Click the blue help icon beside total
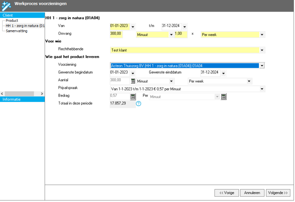Viewport: 295px width, 202px height. pos(139,104)
